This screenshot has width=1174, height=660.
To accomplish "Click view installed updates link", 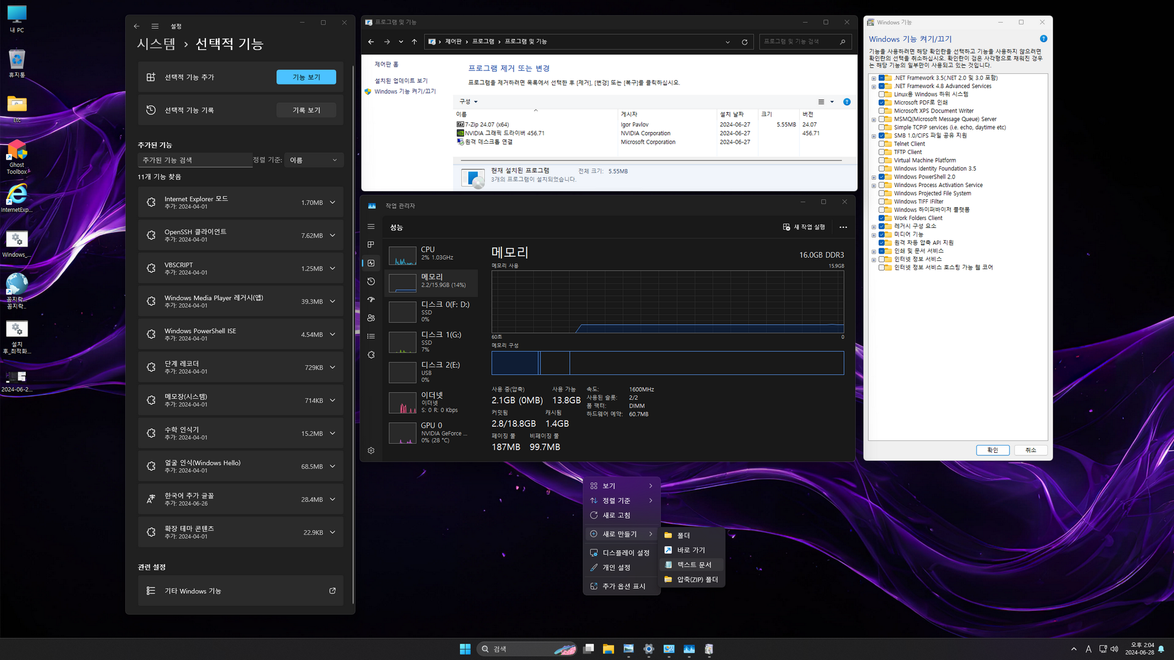I will (x=401, y=81).
